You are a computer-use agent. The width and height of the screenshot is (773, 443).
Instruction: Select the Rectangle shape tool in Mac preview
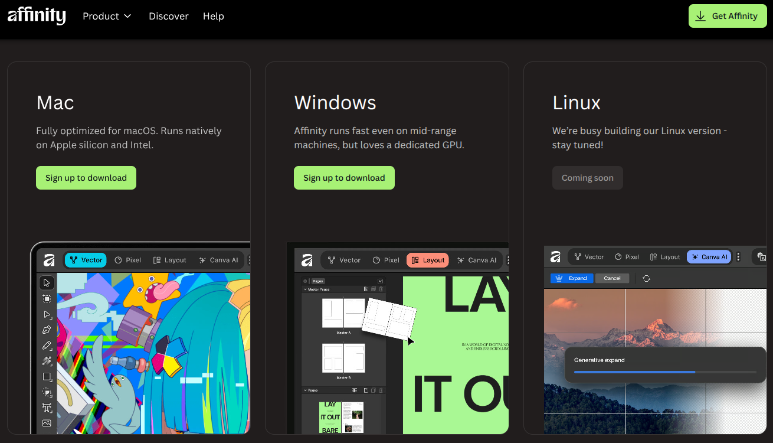[47, 377]
